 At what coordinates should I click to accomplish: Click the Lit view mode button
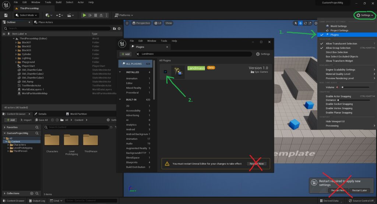[158, 23]
